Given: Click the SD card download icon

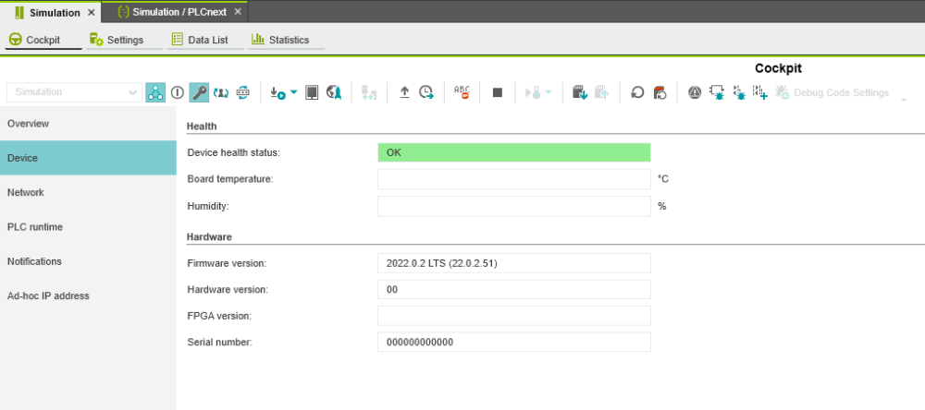Looking at the screenshot, I should [579, 92].
